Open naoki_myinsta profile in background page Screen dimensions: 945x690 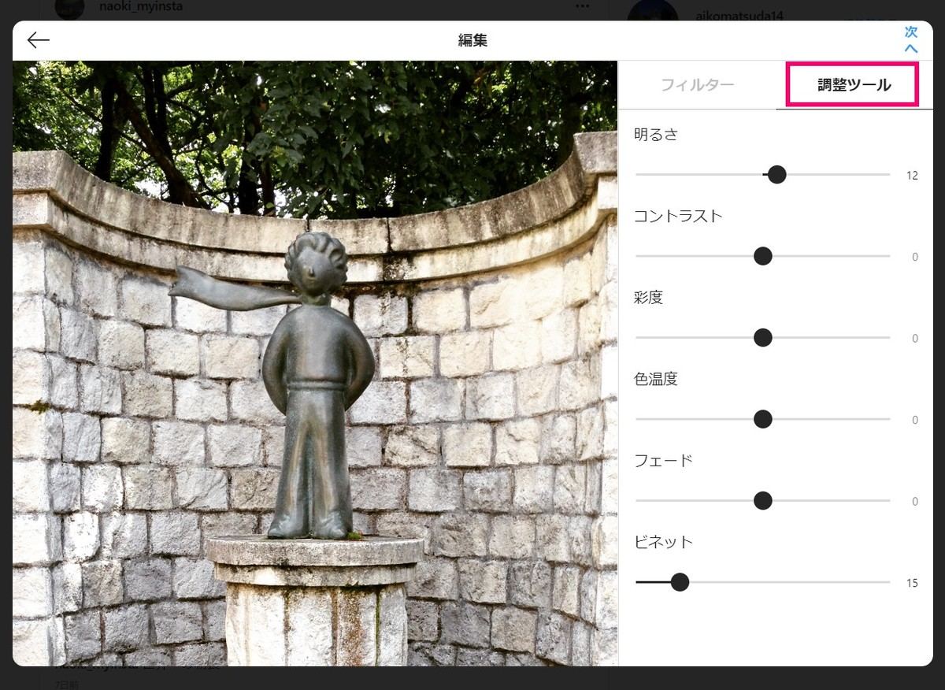pos(142,6)
